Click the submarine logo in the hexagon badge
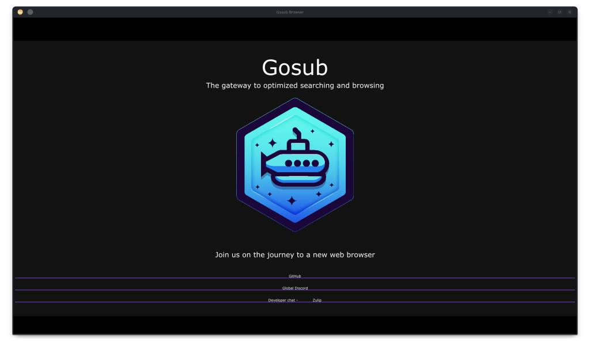The height and width of the screenshot is (353, 590). click(x=294, y=165)
